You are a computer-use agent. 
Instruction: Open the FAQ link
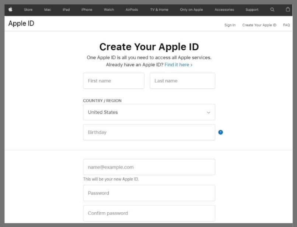[x=286, y=25]
